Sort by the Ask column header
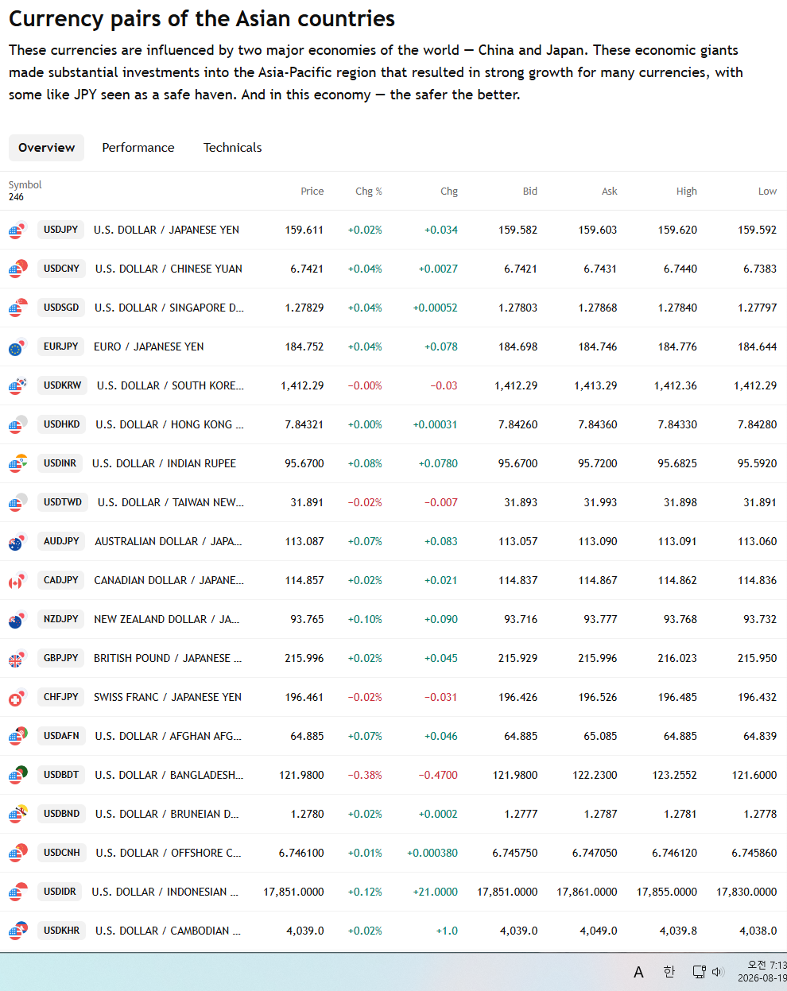Screen dimensions: 787x991 [x=610, y=192]
